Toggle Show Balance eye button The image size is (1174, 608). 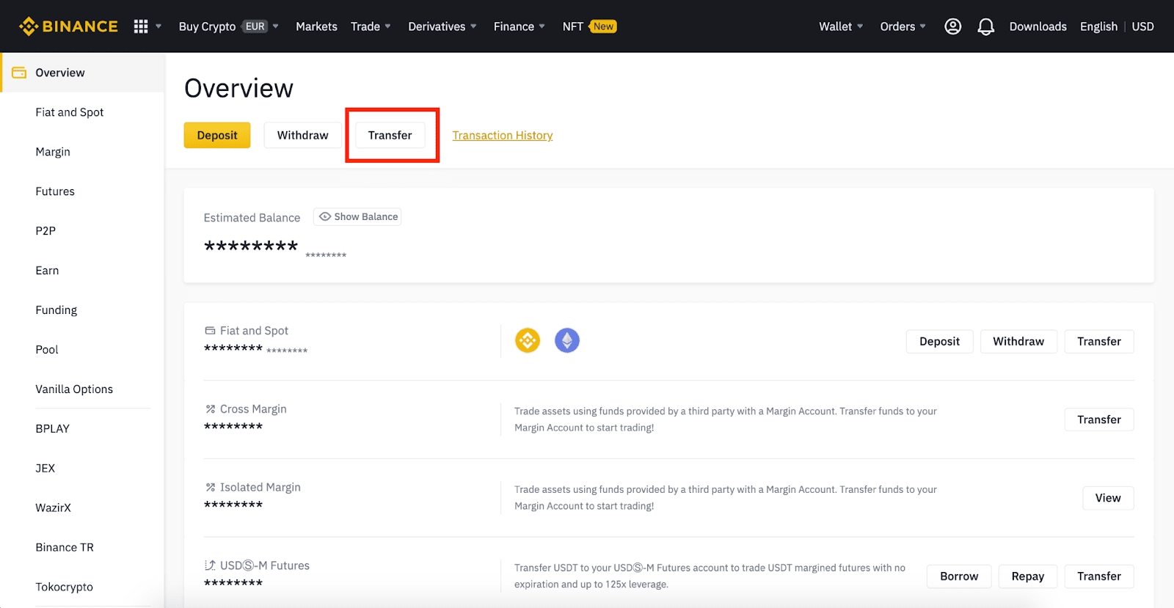(x=358, y=217)
